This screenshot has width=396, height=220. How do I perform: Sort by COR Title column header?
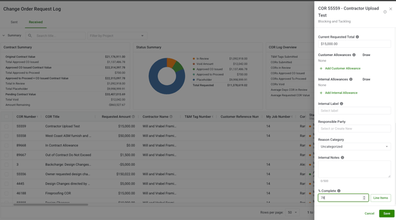52,116
